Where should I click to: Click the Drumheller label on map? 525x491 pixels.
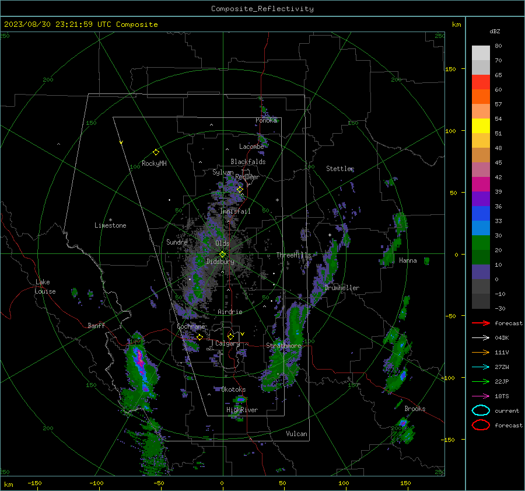tap(342, 288)
